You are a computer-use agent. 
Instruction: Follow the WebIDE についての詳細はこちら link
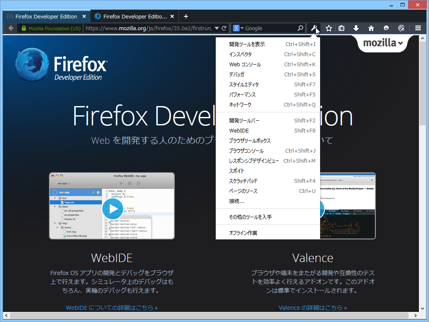click(112, 307)
